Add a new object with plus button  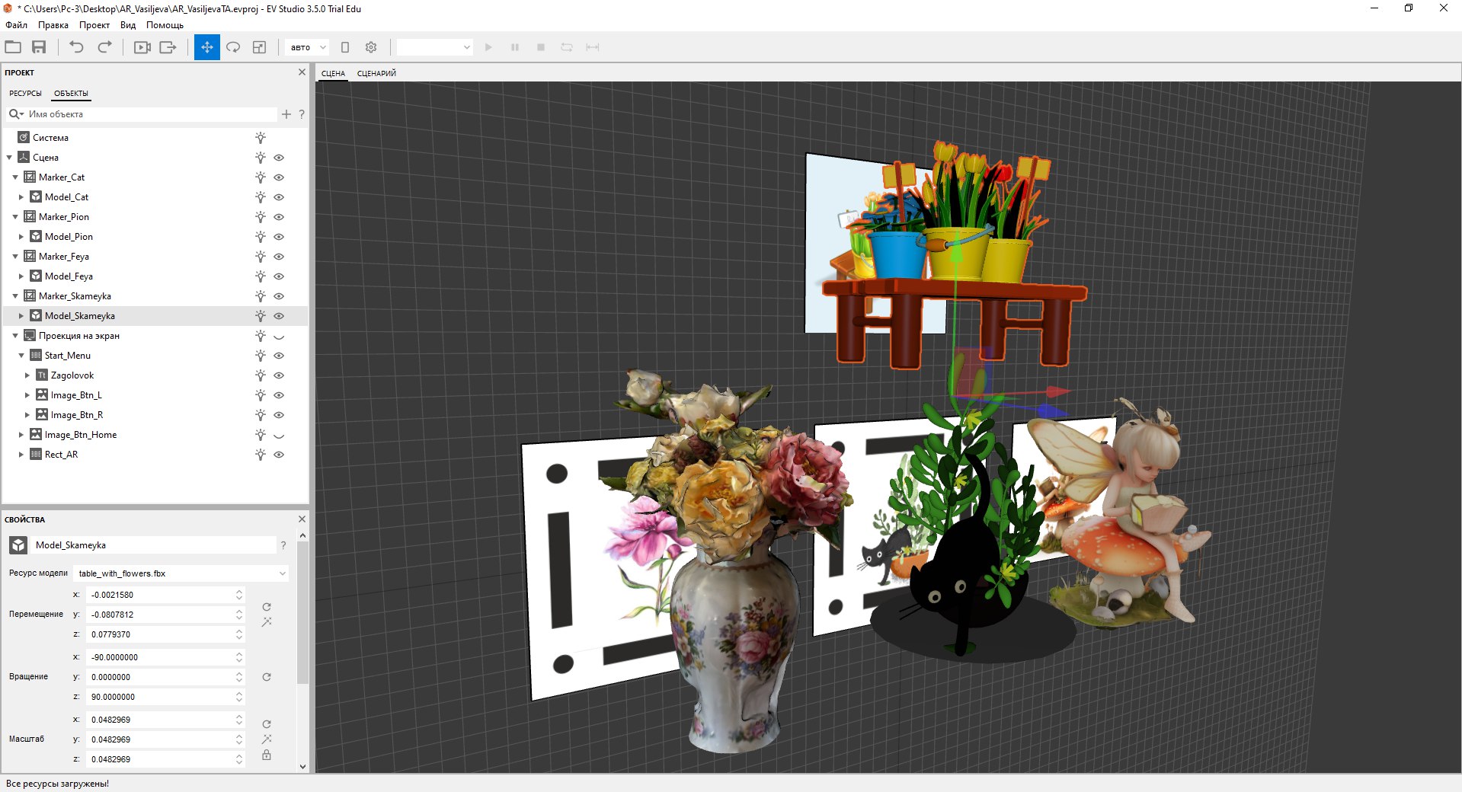click(286, 114)
